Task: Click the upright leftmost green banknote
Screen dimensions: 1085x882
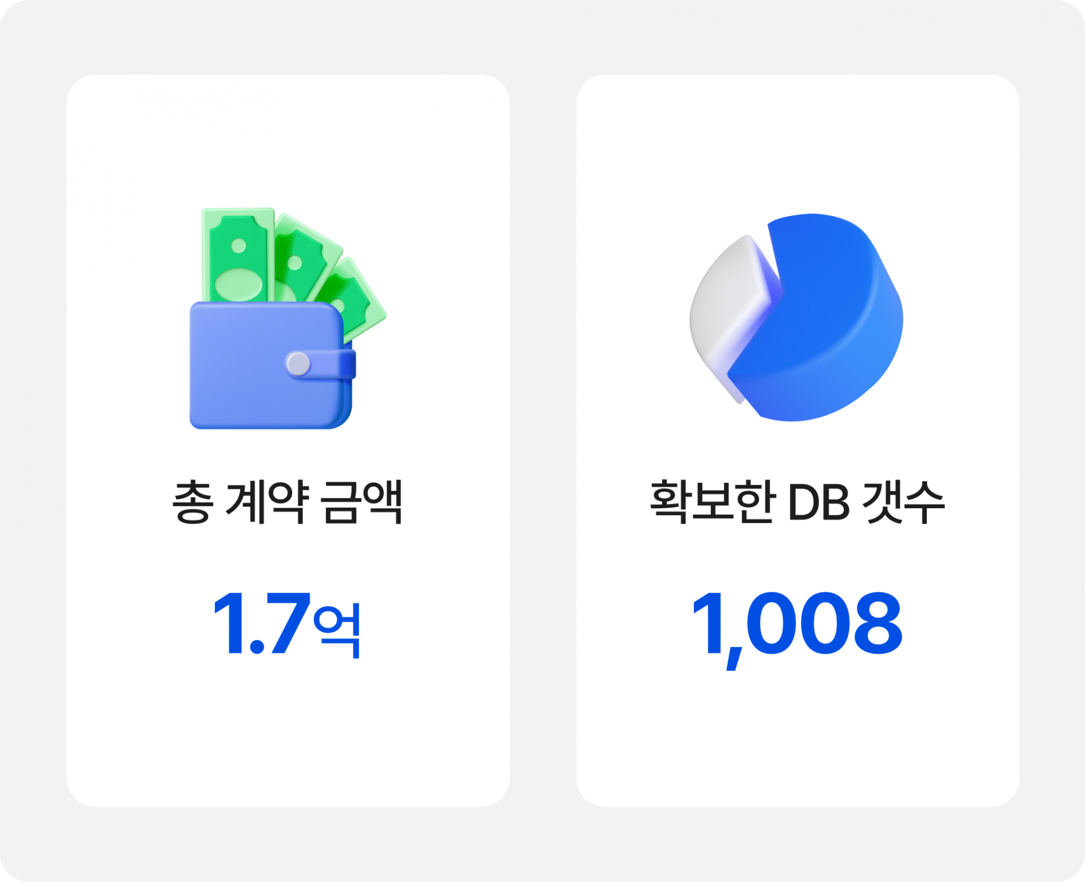Action: 238,256
